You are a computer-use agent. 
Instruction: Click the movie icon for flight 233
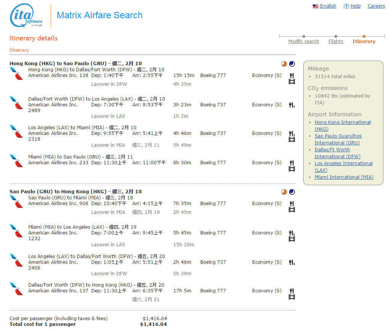[x=292, y=169]
